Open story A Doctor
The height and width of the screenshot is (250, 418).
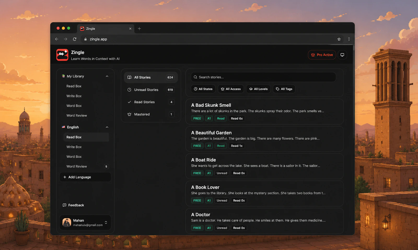[x=264, y=221]
